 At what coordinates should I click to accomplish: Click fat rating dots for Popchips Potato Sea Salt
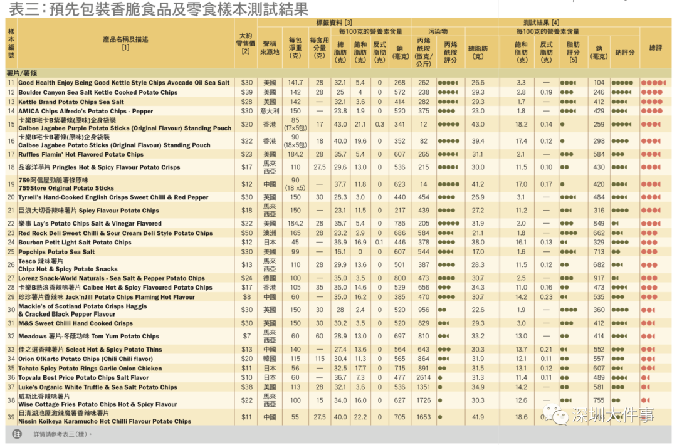pyautogui.click(x=568, y=251)
